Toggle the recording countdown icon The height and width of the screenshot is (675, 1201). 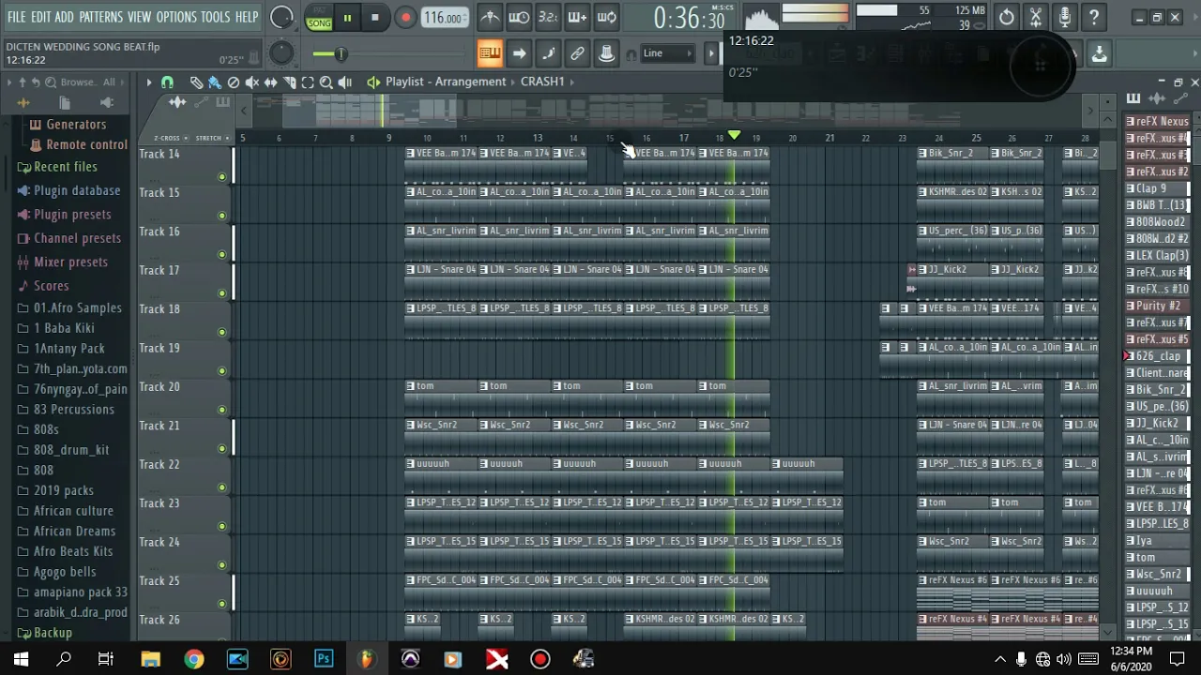548,17
